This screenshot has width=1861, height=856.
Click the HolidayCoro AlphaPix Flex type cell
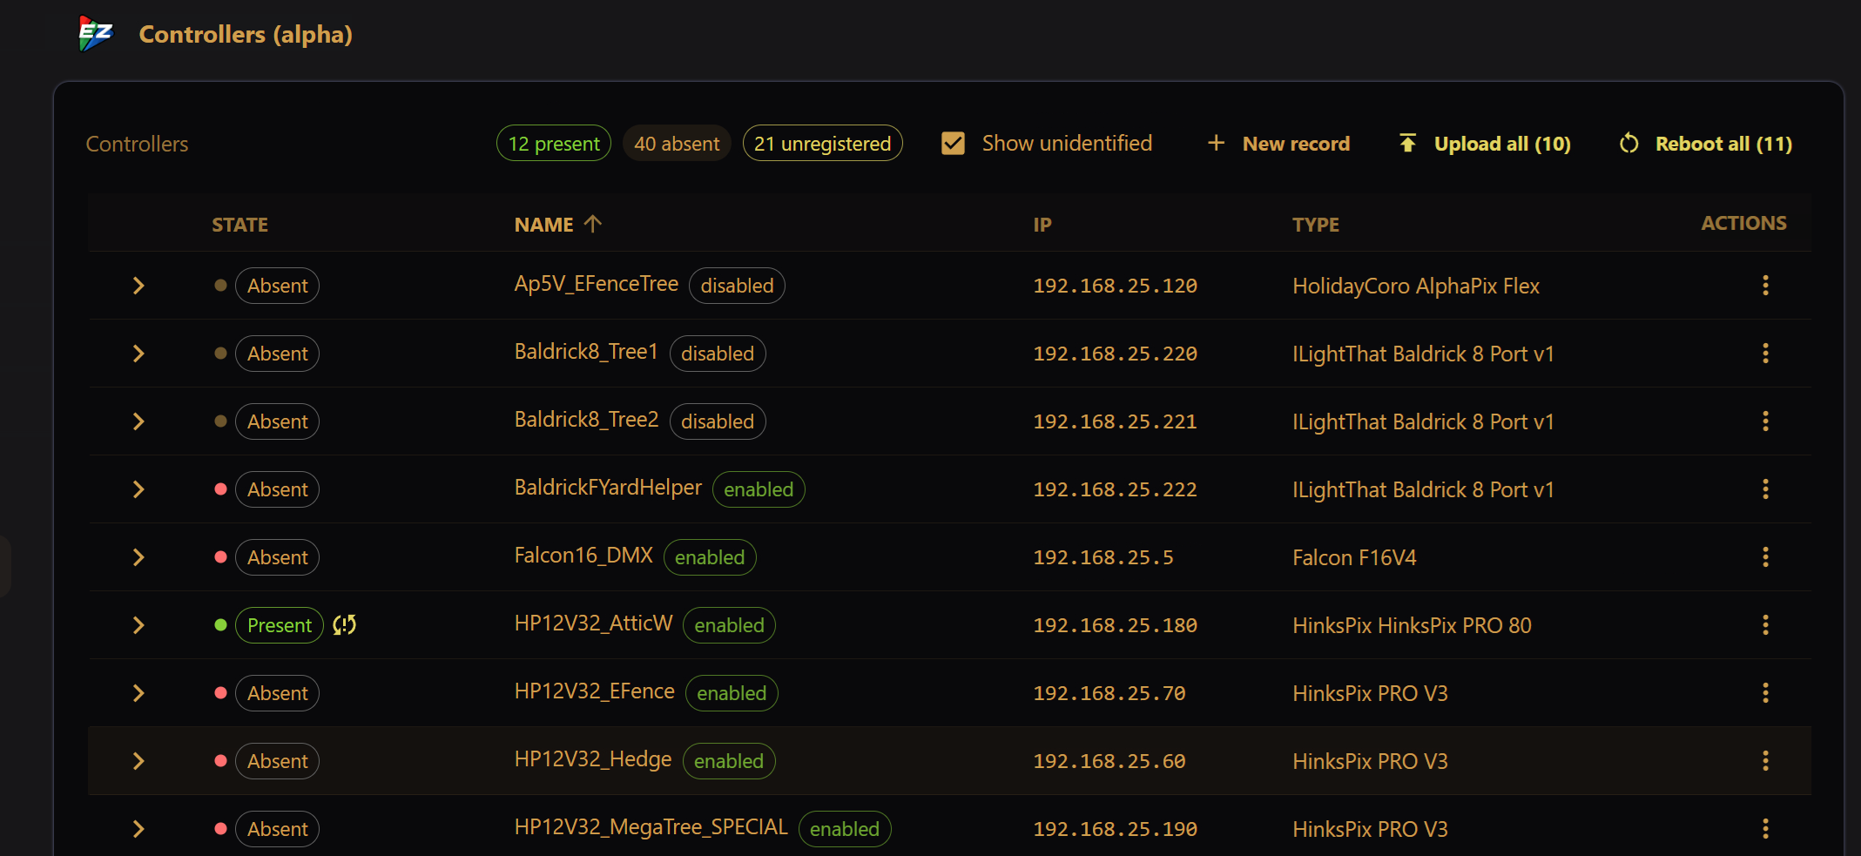(x=1416, y=286)
